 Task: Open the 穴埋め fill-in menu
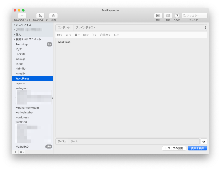coord(105,35)
